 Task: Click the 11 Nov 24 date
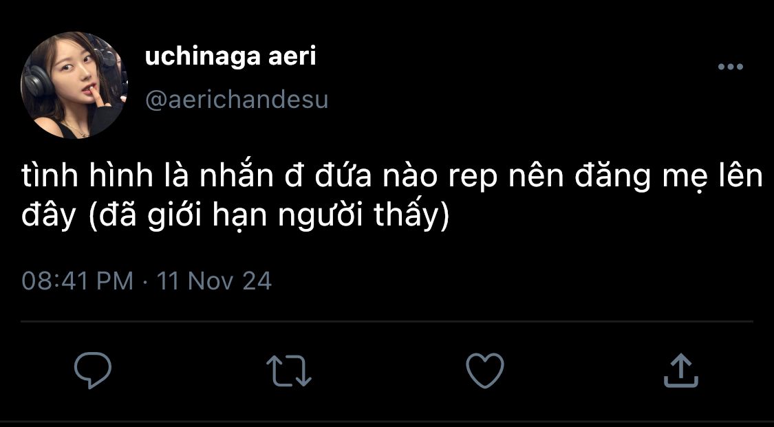tap(214, 281)
